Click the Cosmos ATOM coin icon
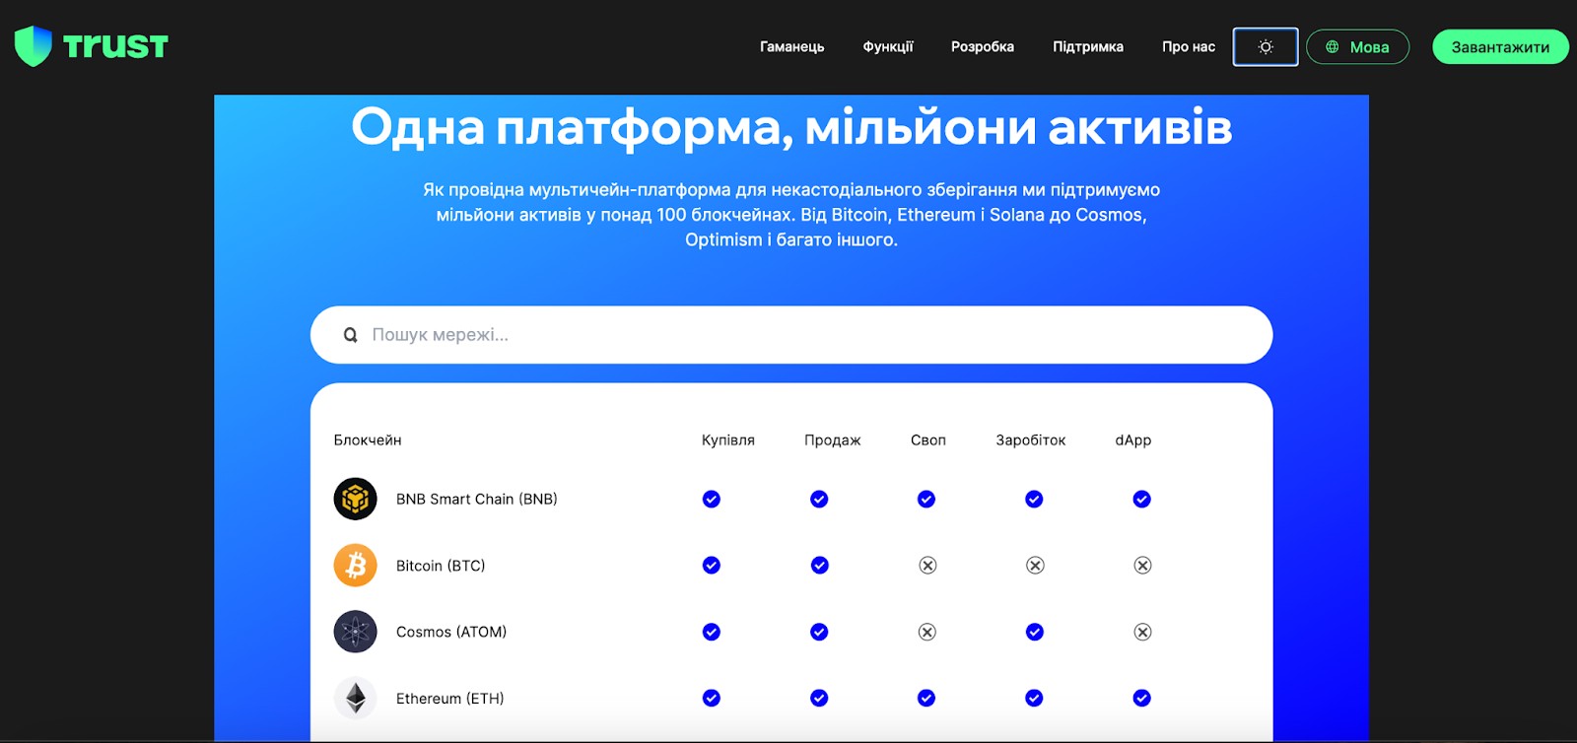 [355, 632]
